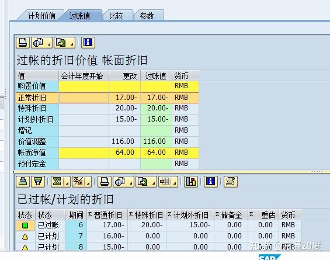The width and height of the screenshot is (330, 260).
Task: Click the export icon in the lower toolbar
Action: point(143,182)
